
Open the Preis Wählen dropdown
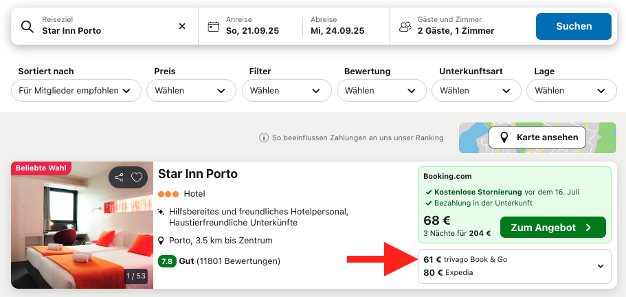(191, 91)
